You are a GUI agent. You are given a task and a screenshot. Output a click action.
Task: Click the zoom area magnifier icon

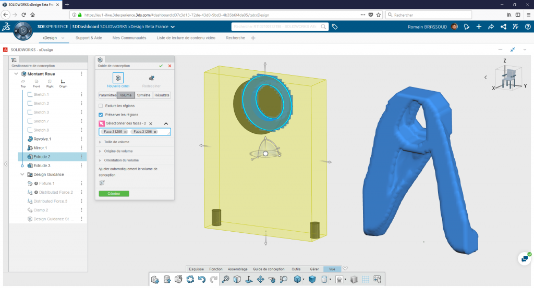click(283, 280)
